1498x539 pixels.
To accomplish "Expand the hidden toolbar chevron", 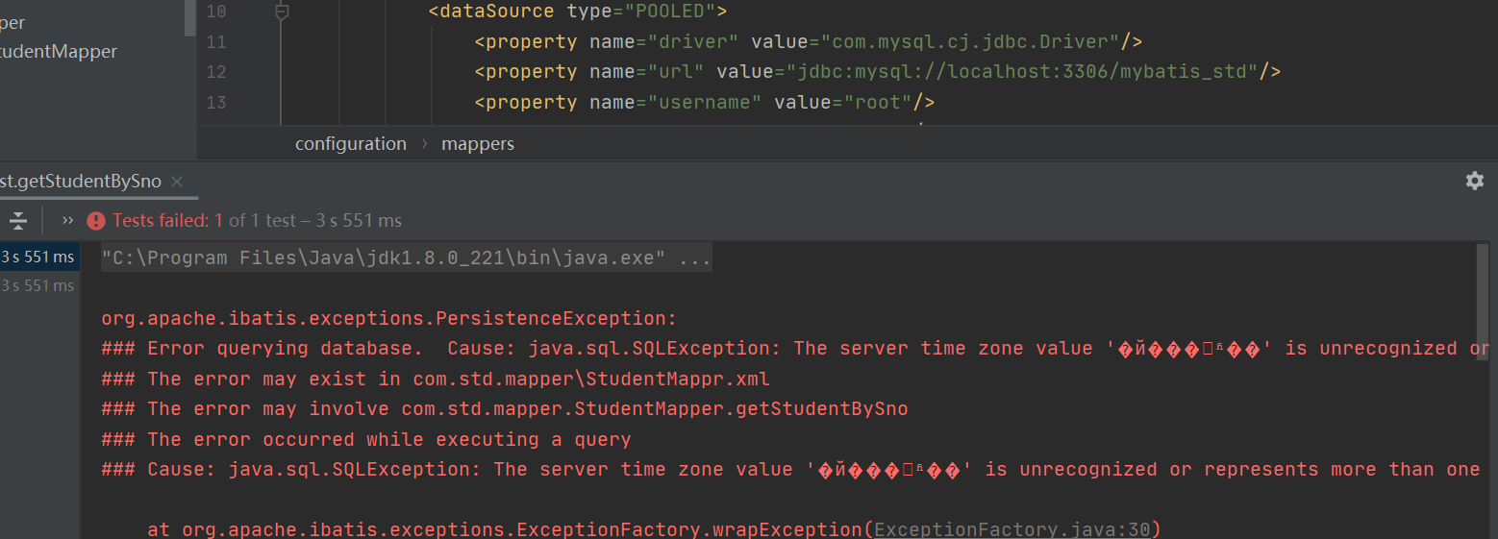I will pyautogui.click(x=67, y=220).
